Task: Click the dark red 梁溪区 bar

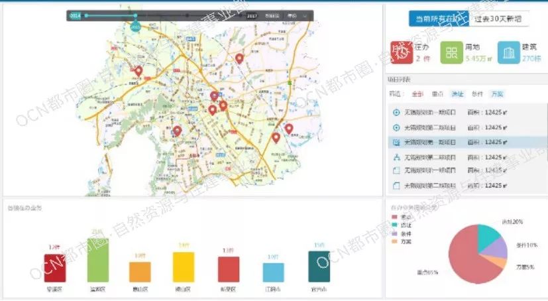Action: [55, 268]
